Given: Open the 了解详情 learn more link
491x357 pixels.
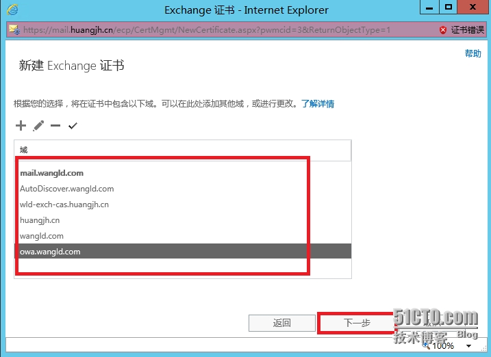Looking at the screenshot, I should click(318, 103).
